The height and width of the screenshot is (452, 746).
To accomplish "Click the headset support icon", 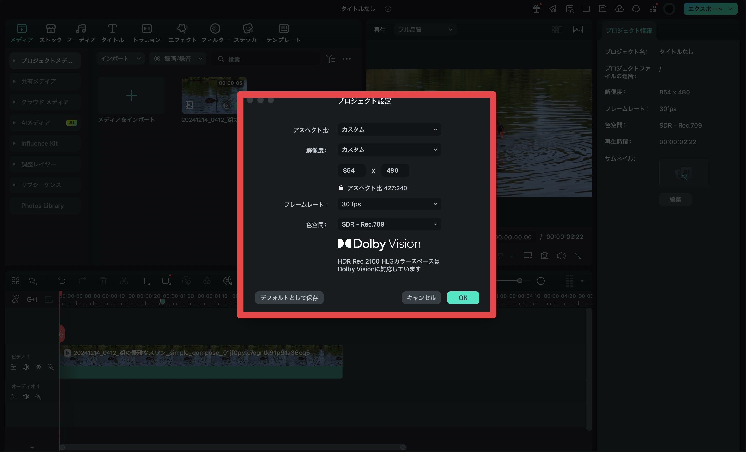I will pos(636,9).
